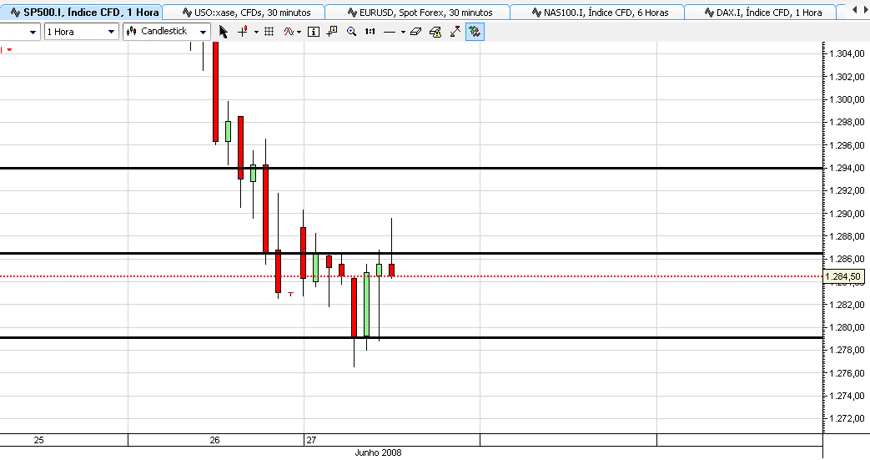Screen dimensions: 870x460
Task: Click the 1.284,50 current price label
Action: click(842, 276)
